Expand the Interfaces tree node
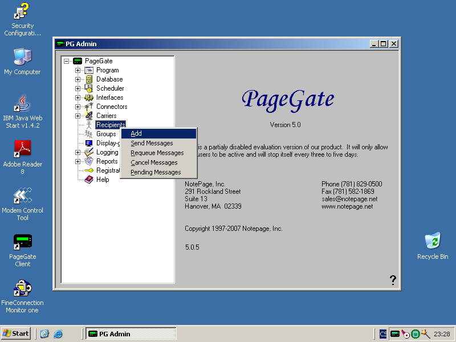Image resolution: width=456 pixels, height=342 pixels. pyautogui.click(x=78, y=97)
